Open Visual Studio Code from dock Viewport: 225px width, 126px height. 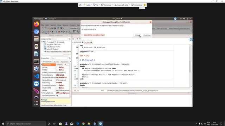[x=36, y=76]
